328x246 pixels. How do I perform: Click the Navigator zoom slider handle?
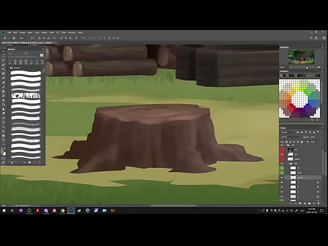[307, 67]
